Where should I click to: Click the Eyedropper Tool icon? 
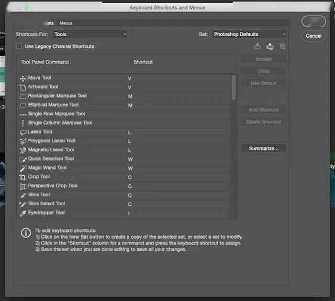23,213
